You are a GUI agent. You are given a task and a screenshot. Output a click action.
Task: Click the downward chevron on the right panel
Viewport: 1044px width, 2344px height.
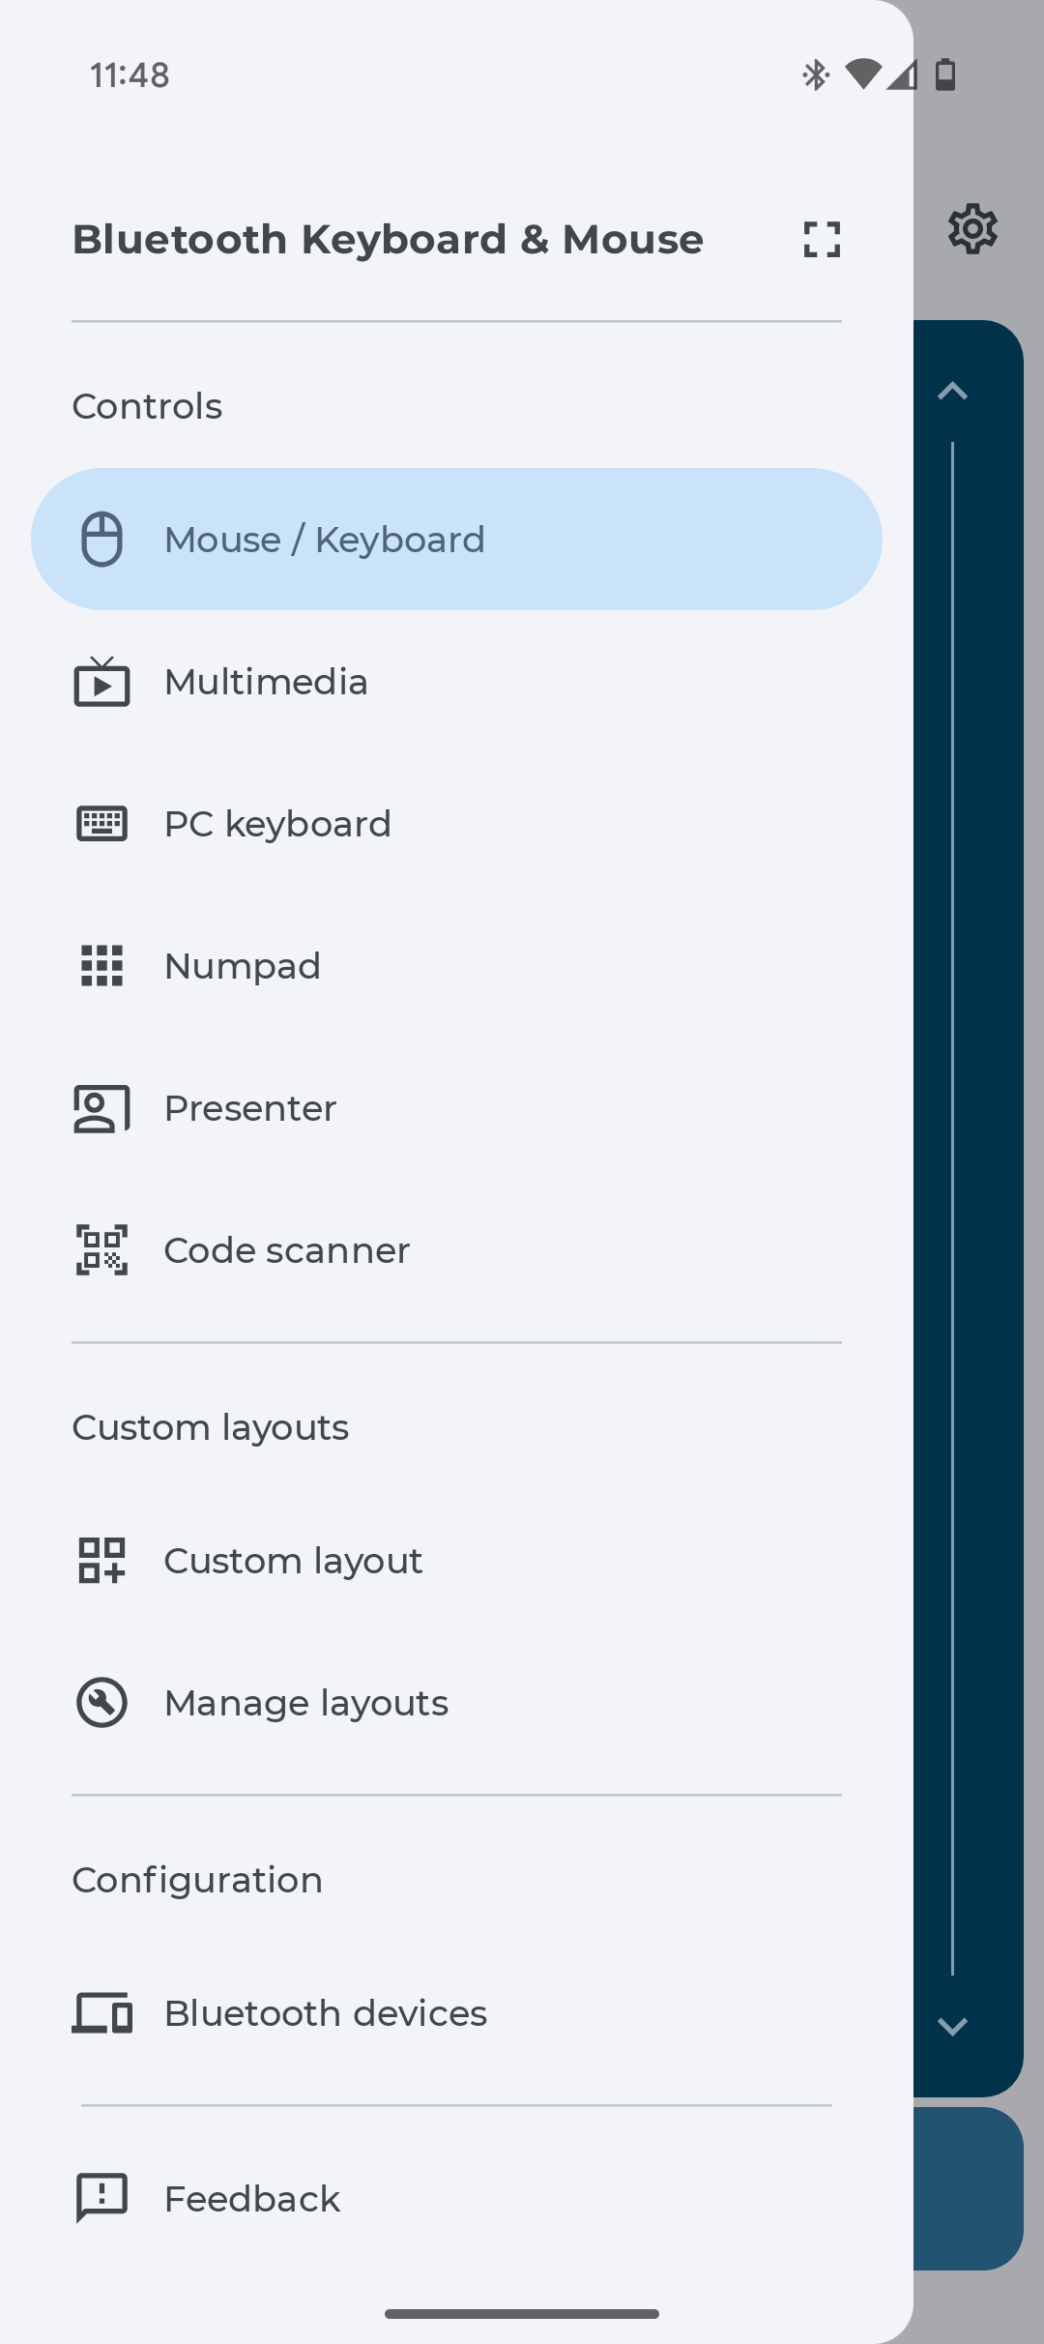point(953,2026)
